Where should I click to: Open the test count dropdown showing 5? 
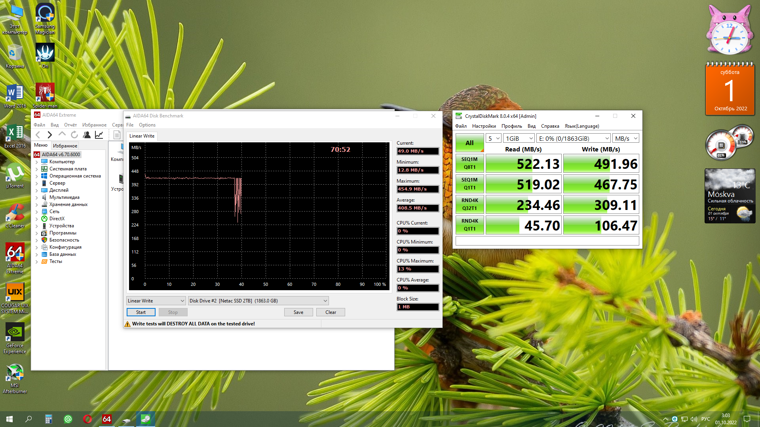494,139
